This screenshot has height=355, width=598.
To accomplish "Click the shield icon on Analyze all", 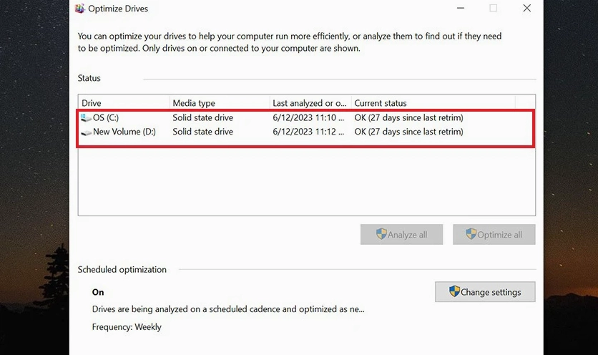I will point(381,234).
